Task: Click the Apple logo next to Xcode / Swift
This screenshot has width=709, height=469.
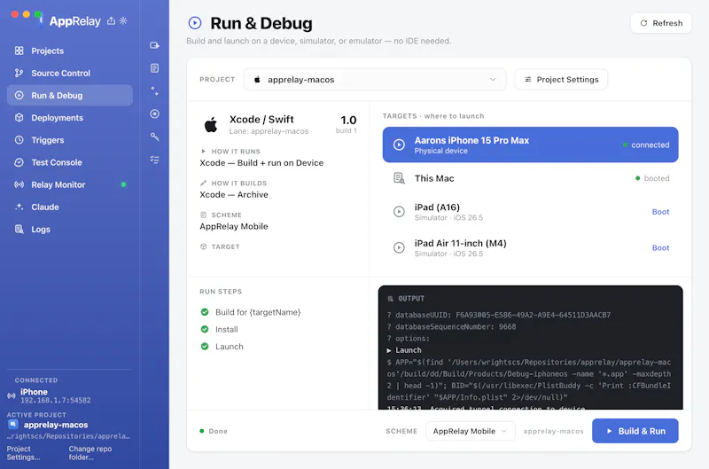Action: [211, 124]
